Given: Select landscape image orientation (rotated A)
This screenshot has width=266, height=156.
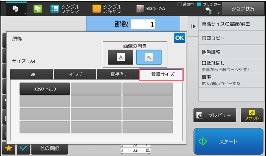Looking at the screenshot, I should pyautogui.click(x=149, y=57).
